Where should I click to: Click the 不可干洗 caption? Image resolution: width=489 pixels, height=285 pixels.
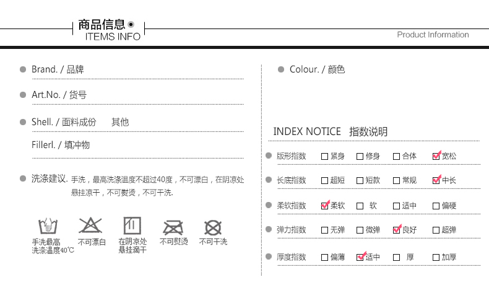tap(214, 242)
